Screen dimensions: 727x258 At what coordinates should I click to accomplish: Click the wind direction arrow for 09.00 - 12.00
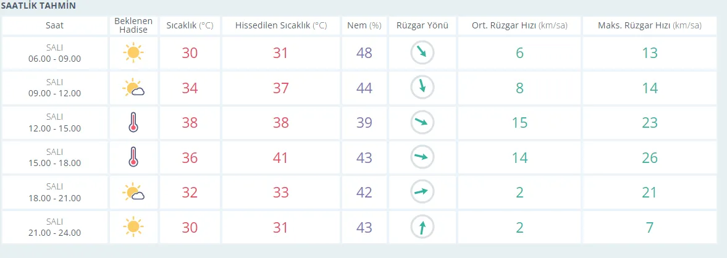click(422, 88)
